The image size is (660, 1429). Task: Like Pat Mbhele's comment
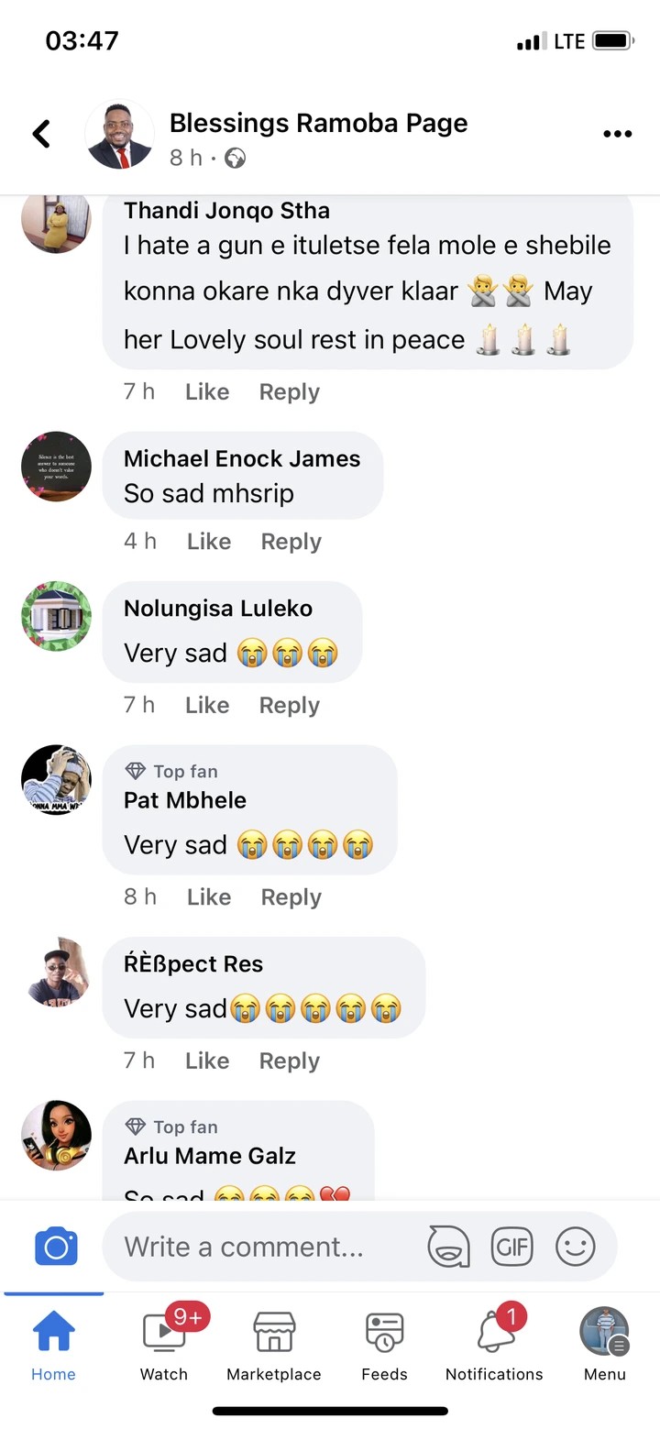pyautogui.click(x=209, y=896)
